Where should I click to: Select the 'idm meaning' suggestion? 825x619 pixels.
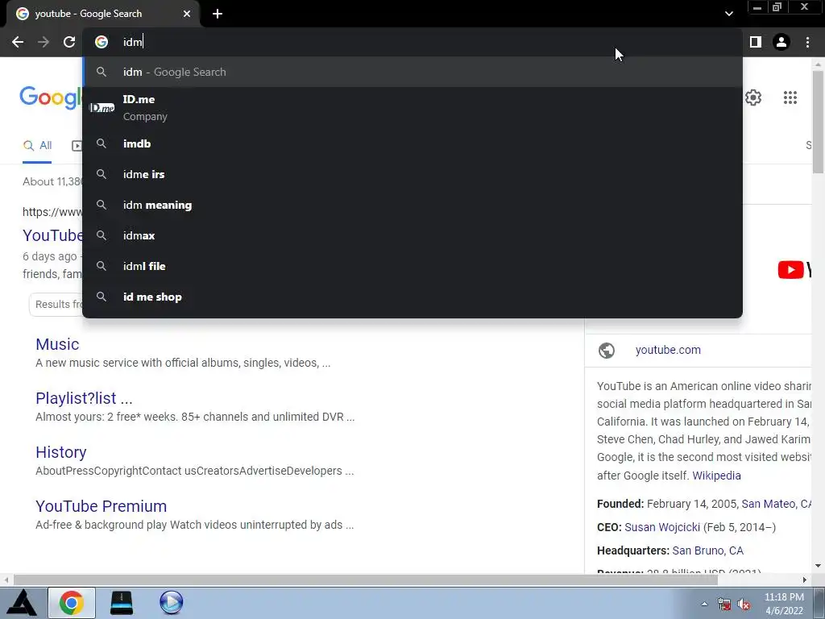(412, 205)
